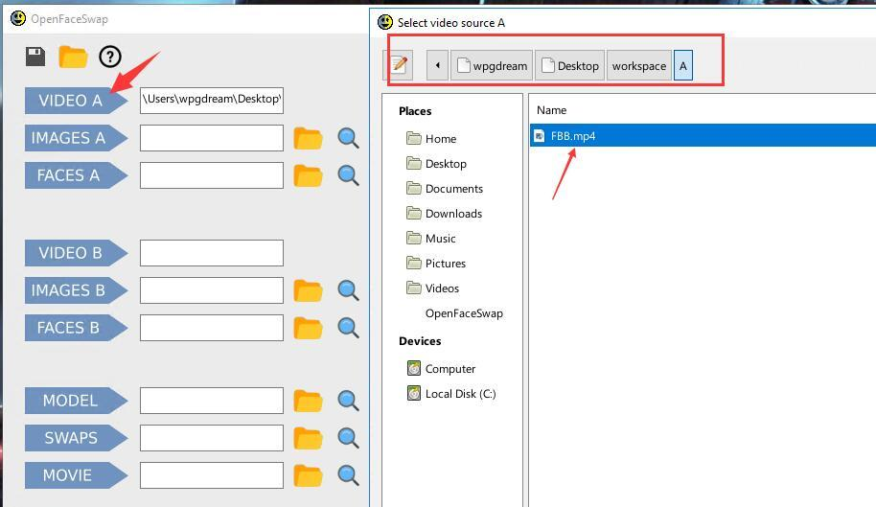Select Local Disk (C:) device
This screenshot has height=507, width=876.
tap(451, 394)
